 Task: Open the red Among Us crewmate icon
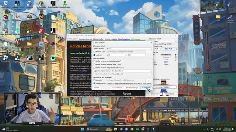(x=6, y=17)
